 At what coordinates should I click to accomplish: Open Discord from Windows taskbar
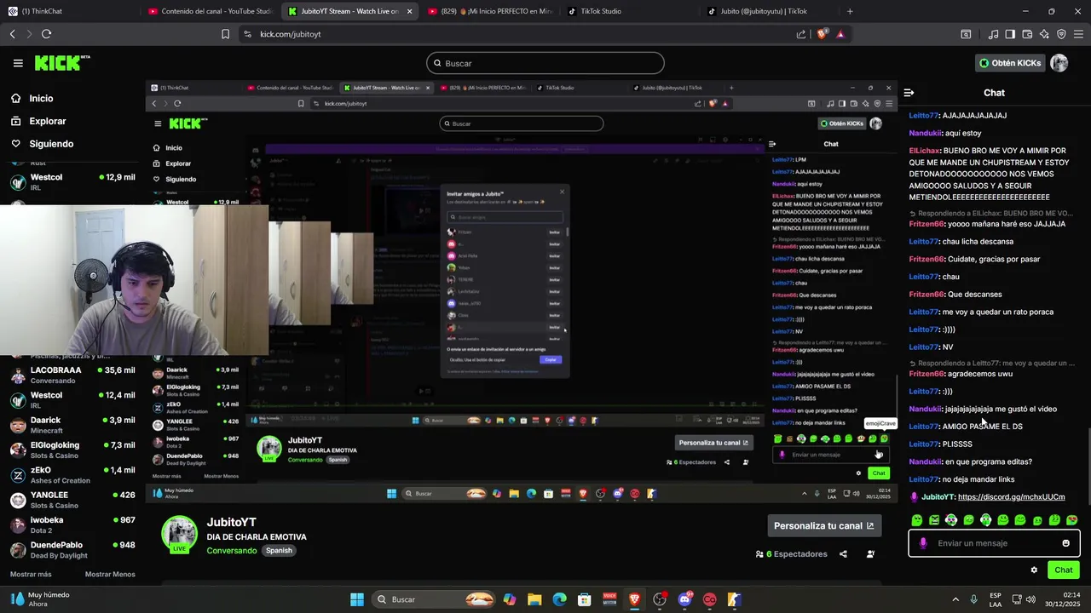coord(684,599)
